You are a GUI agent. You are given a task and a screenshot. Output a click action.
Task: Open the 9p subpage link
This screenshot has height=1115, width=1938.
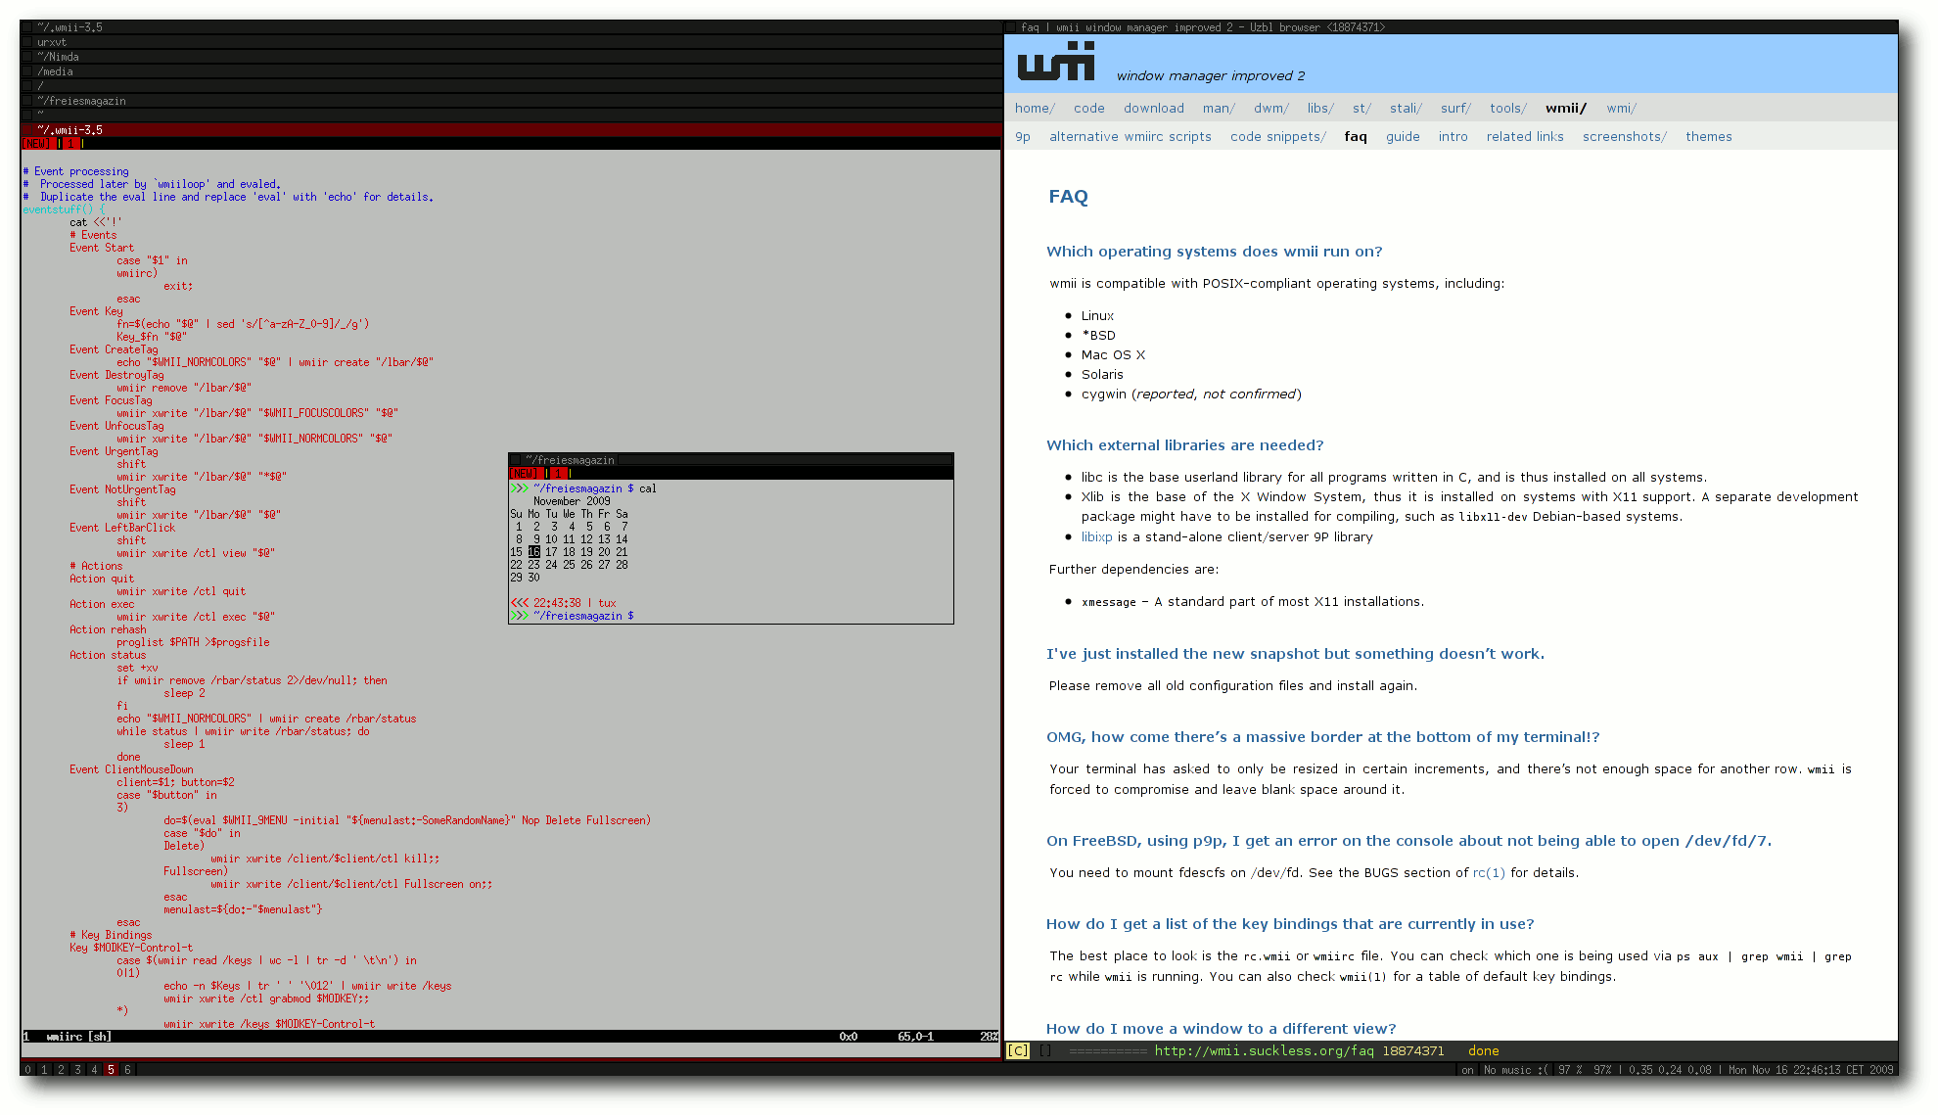click(1022, 137)
